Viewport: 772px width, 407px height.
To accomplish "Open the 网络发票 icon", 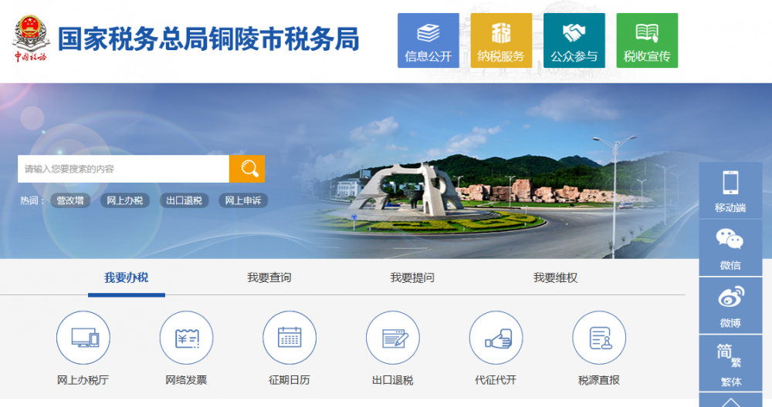I will (186, 338).
